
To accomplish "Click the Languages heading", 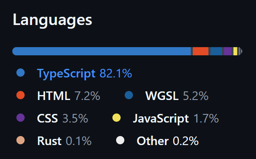I will click(x=53, y=20).
